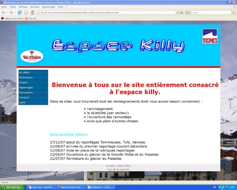Click the page icon in the address bar

tap(38, 12)
